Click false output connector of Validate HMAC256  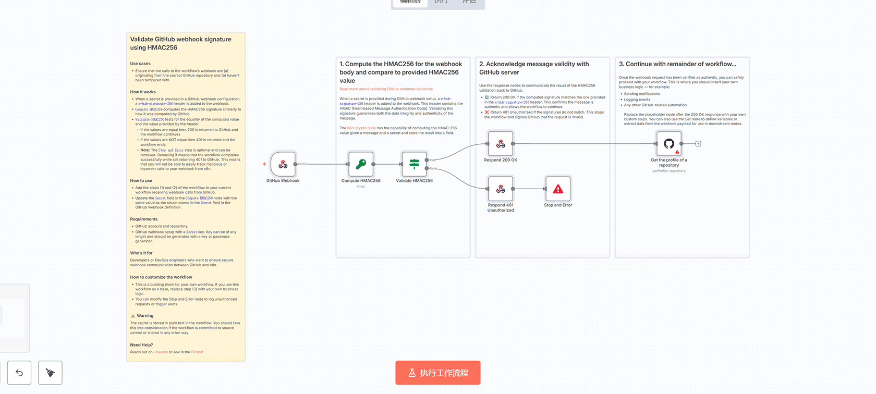427,168
